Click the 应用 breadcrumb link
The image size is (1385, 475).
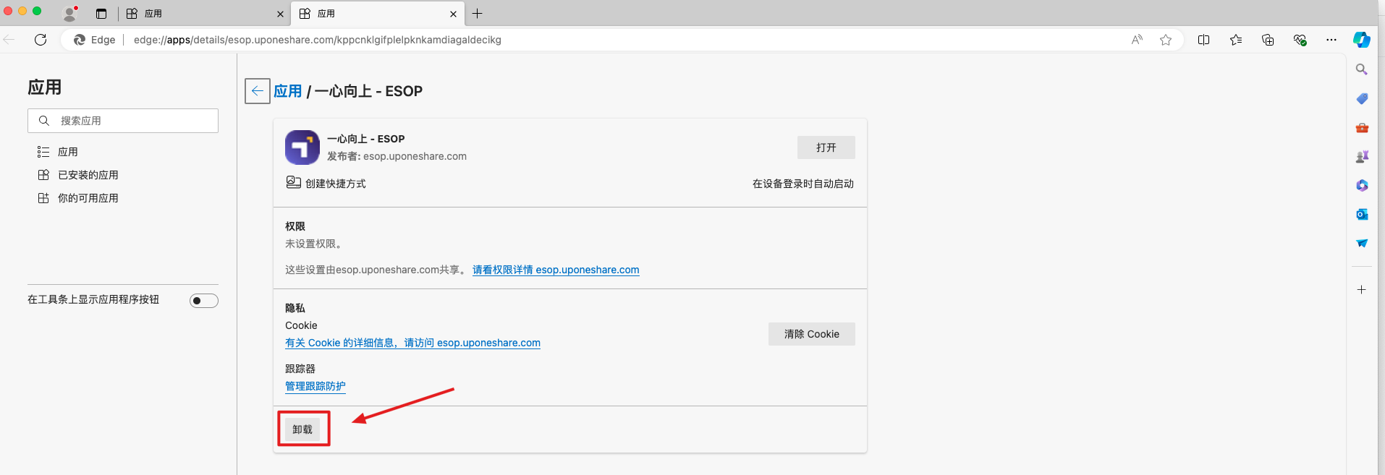pyautogui.click(x=288, y=91)
